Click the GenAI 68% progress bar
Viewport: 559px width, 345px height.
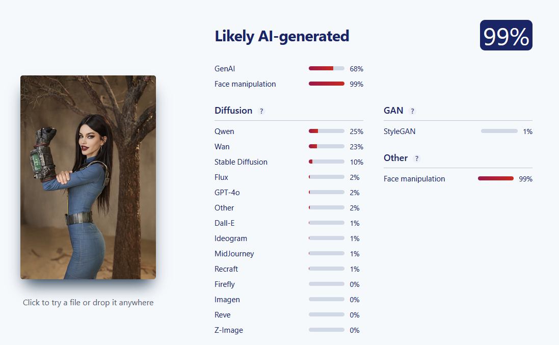(327, 68)
